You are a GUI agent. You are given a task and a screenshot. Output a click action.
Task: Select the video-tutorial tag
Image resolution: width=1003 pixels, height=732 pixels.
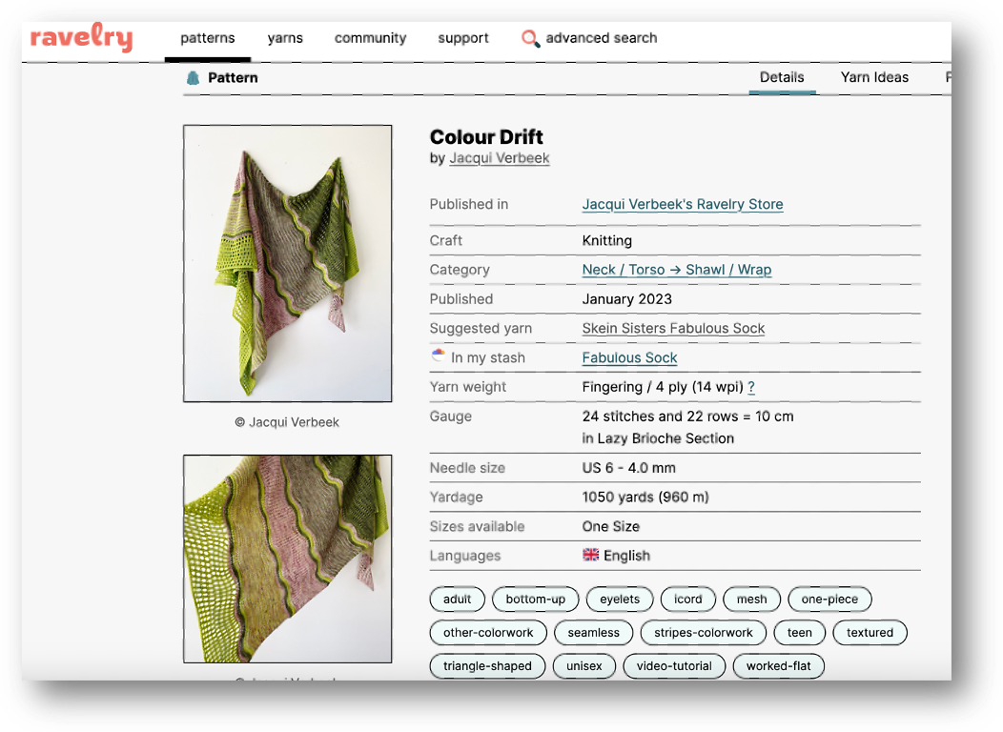pyautogui.click(x=674, y=665)
